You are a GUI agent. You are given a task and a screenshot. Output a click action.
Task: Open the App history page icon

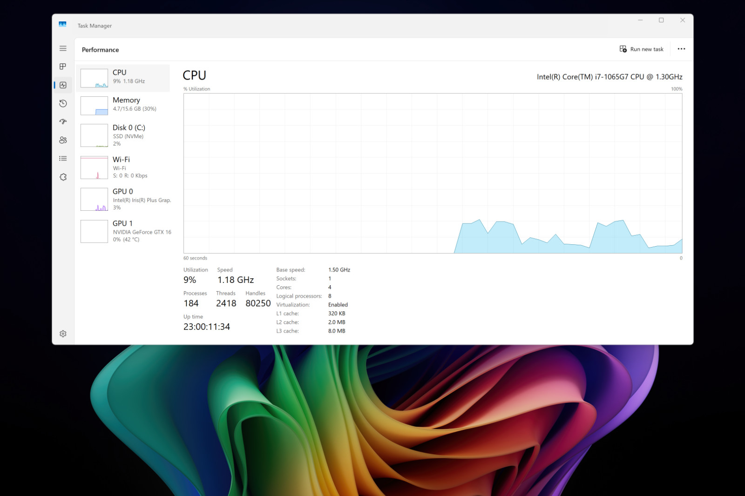[63, 103]
